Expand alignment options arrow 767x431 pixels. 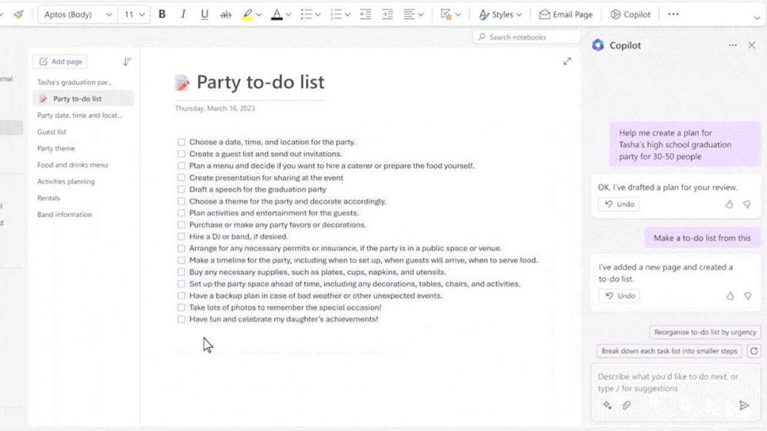tap(421, 14)
